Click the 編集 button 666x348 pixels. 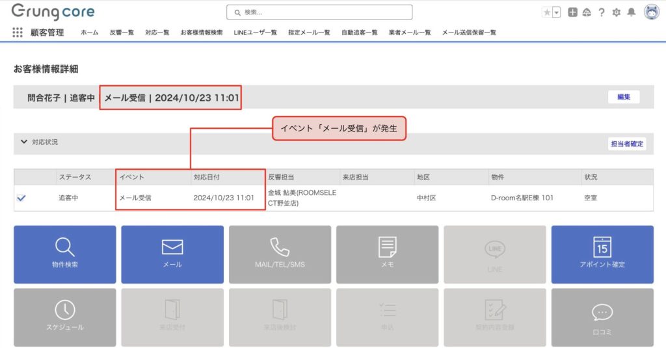624,97
